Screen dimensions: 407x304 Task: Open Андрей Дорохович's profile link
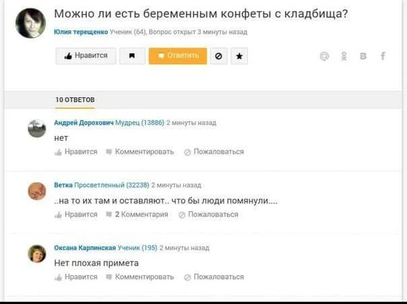(84, 123)
